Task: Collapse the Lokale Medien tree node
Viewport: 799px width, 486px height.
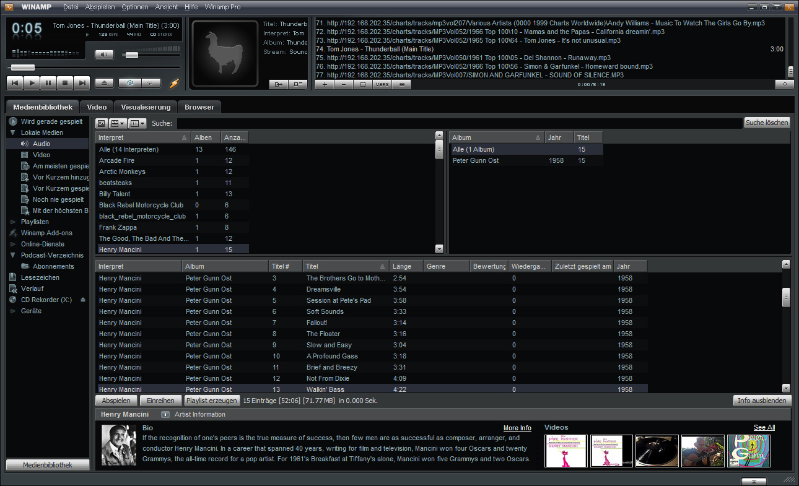Action: point(12,132)
